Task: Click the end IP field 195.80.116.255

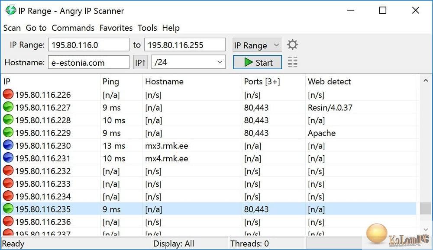Action: [185, 45]
